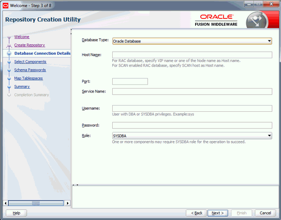Click the Password input field
Screen dimensions: 281x220
click(192, 125)
